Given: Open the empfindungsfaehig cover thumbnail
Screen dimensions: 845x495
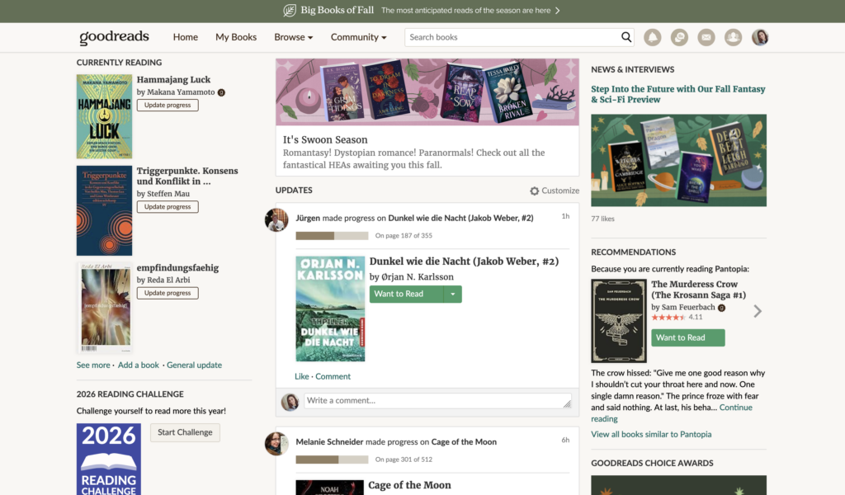Looking at the screenshot, I should (x=106, y=308).
